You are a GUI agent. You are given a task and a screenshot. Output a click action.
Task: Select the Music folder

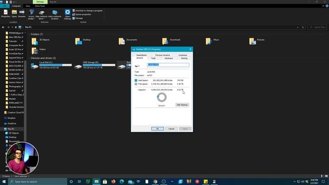(212, 41)
